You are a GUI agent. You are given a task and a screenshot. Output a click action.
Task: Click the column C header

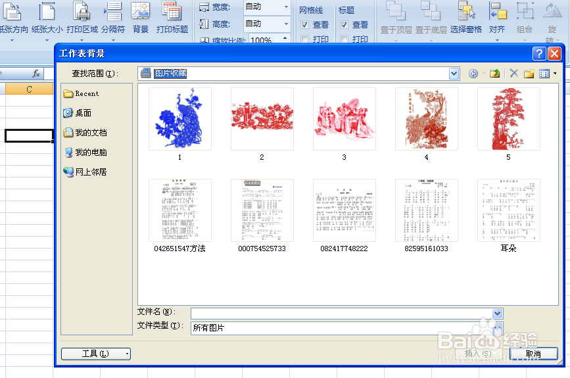(30, 89)
